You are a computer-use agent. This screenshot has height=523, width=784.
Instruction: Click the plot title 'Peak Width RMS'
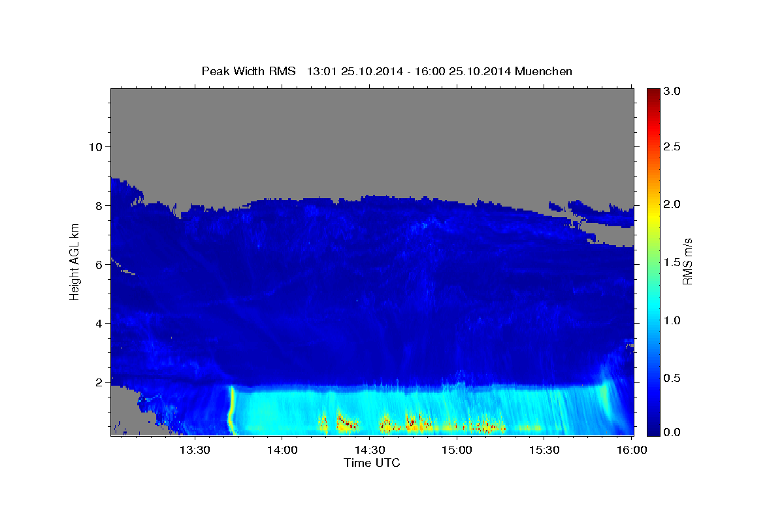tap(249, 71)
